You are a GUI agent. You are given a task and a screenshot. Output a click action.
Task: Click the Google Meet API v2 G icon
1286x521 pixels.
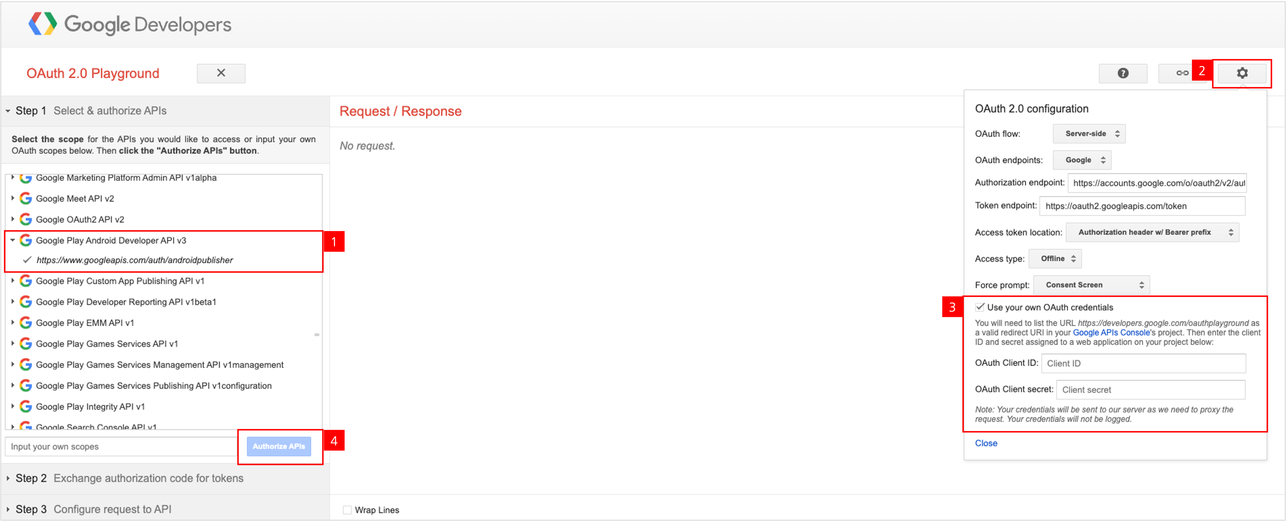coord(25,199)
